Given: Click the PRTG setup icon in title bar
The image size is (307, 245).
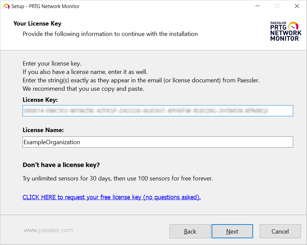Looking at the screenshot, I should pos(6,6).
